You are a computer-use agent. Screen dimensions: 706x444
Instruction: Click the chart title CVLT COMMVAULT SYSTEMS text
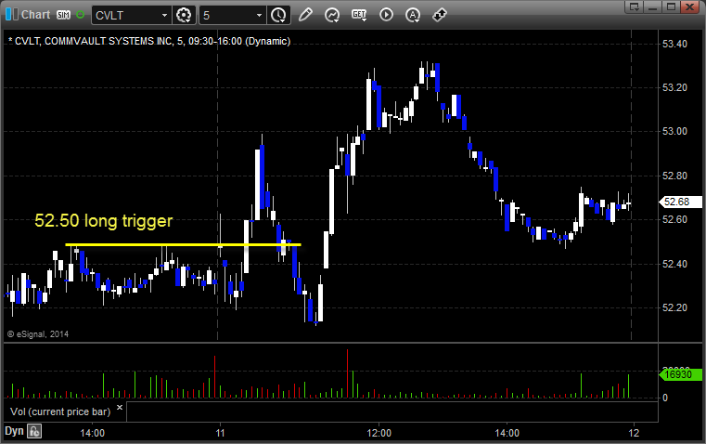pos(149,41)
